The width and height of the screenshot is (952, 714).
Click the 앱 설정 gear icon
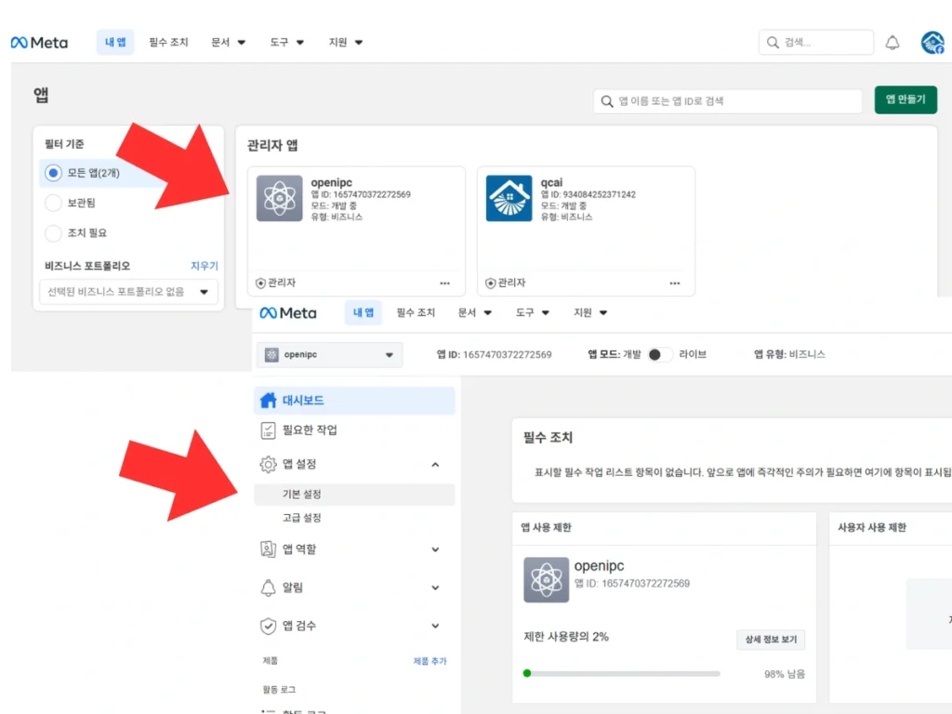pyautogui.click(x=268, y=464)
